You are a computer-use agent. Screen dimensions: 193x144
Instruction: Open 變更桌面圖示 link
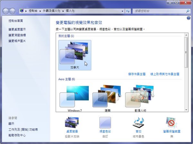tap(17, 29)
